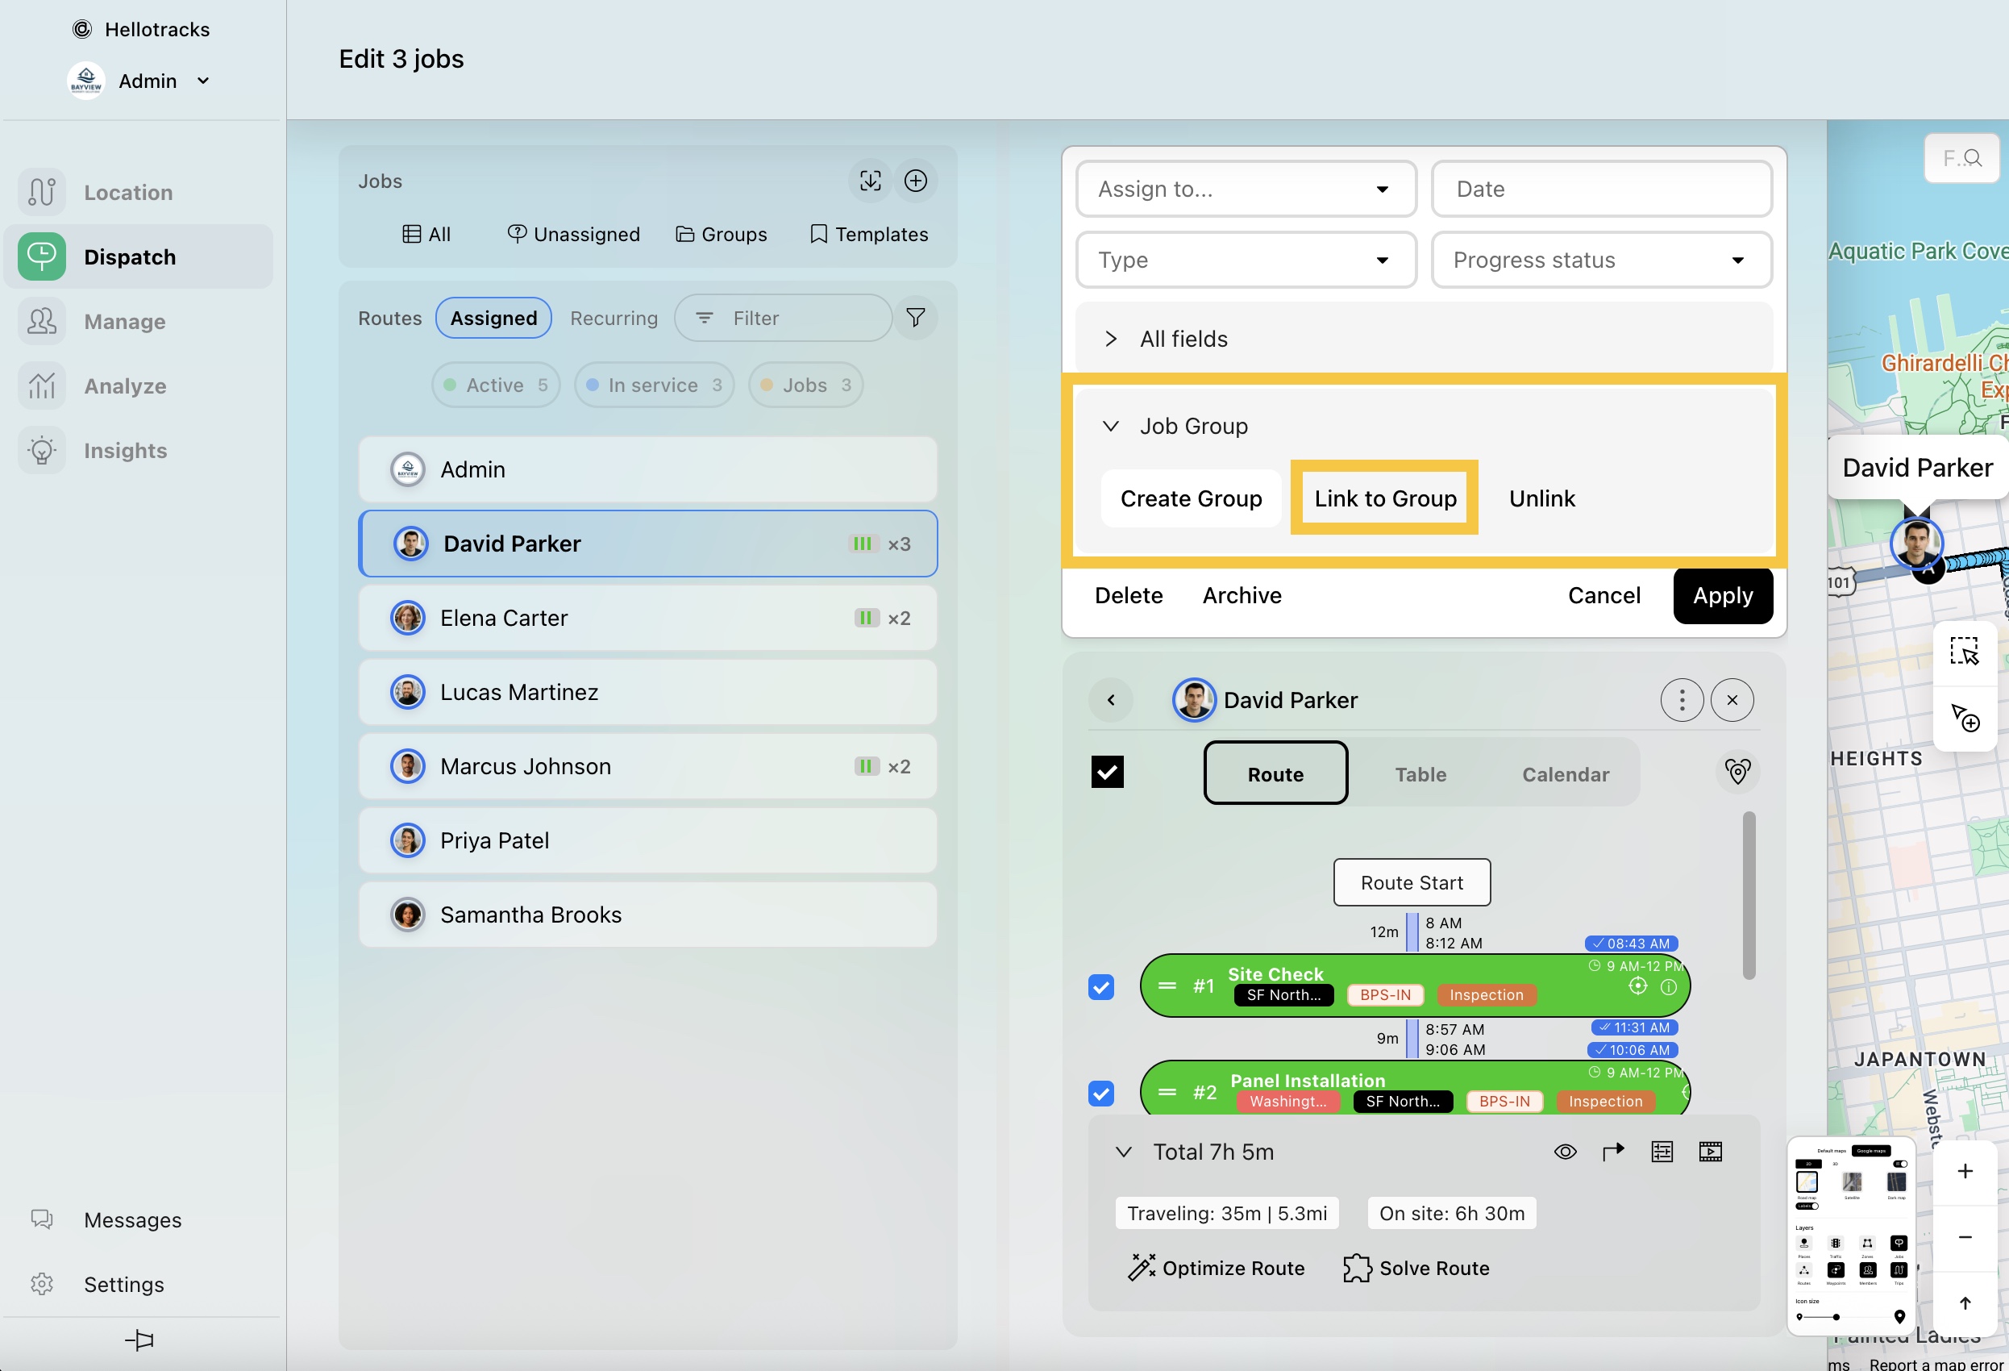The width and height of the screenshot is (2009, 1371).
Task: Open the Assign to dropdown
Action: click(1245, 189)
